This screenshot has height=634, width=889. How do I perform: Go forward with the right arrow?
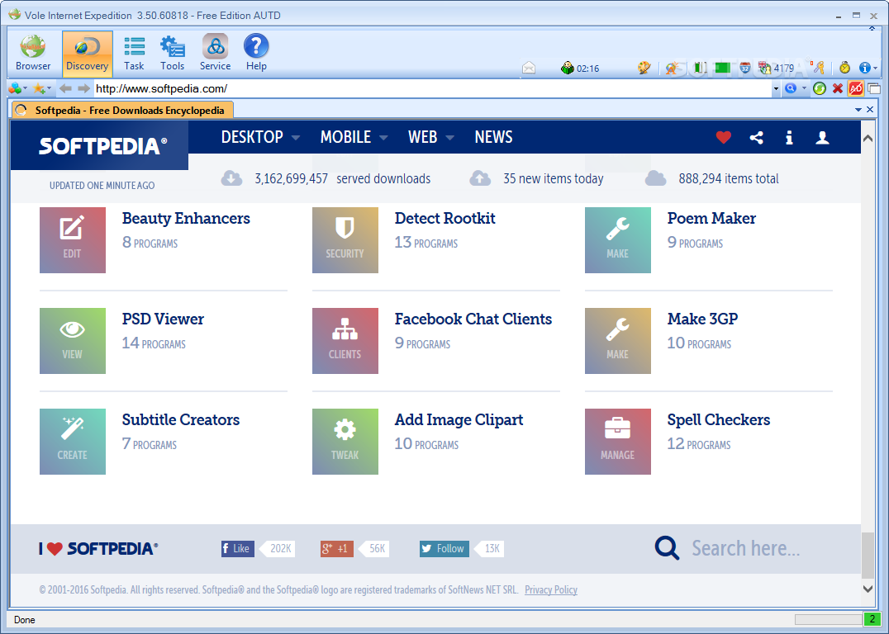click(x=84, y=88)
